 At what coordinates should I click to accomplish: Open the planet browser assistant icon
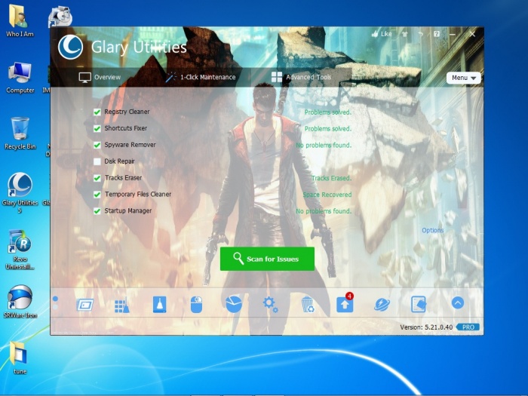[382, 305]
